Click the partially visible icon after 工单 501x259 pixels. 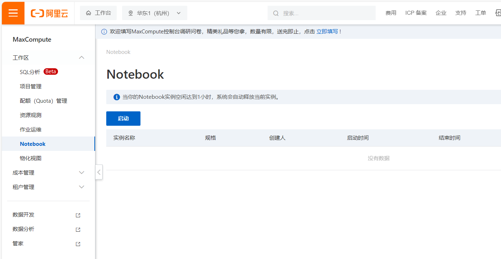[498, 13]
